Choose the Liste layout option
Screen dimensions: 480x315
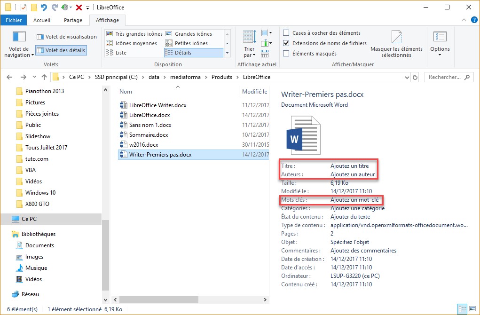click(121, 53)
